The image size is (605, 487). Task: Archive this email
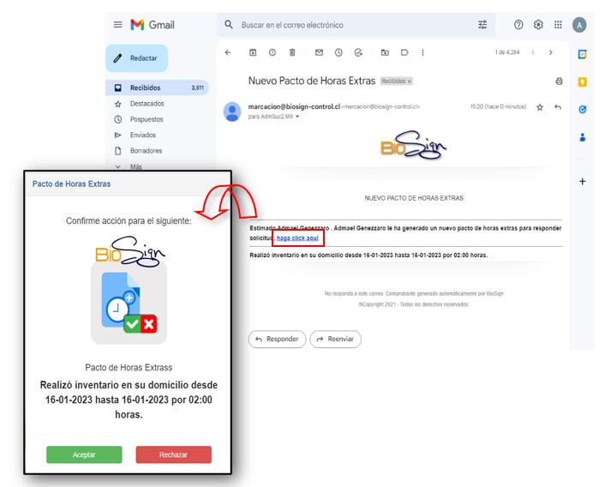[x=253, y=52]
